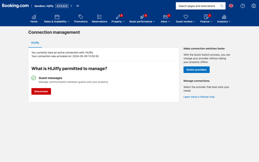Open the user account profile icon
Screen dimensions: 259x162
coord(254,6)
